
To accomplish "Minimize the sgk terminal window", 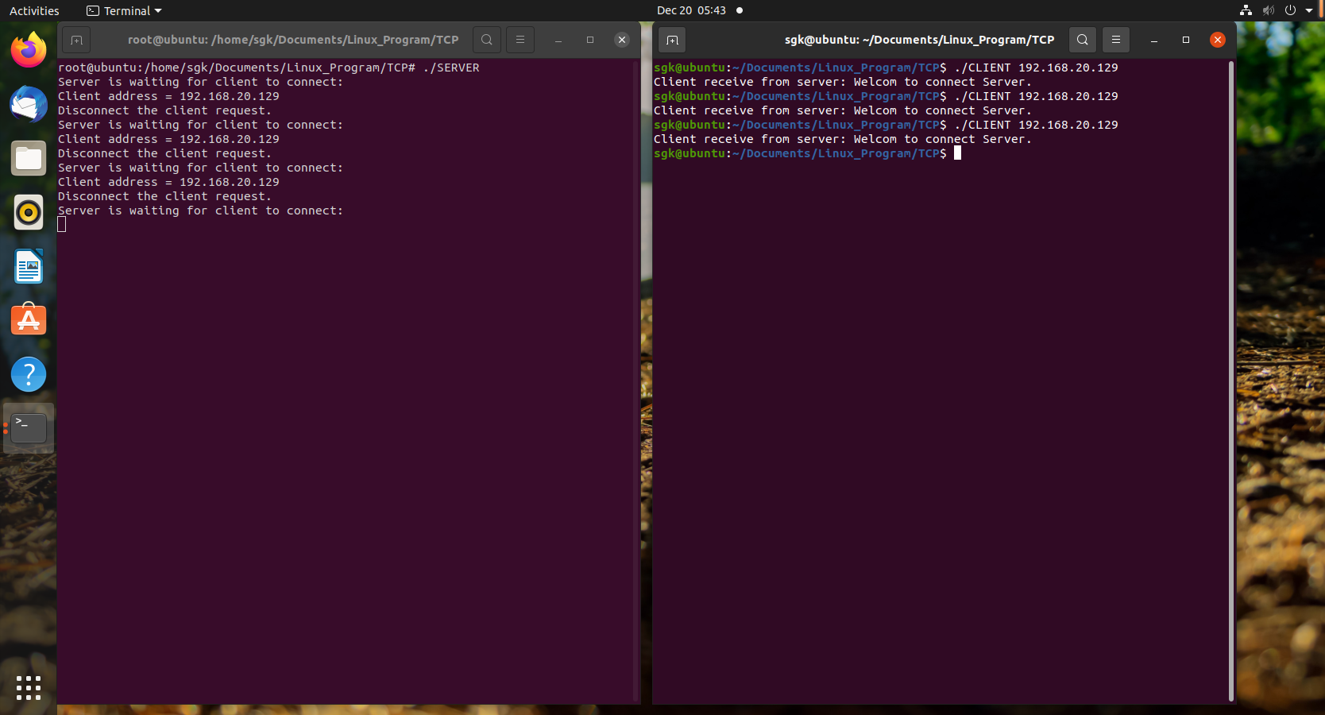I will tap(1154, 40).
